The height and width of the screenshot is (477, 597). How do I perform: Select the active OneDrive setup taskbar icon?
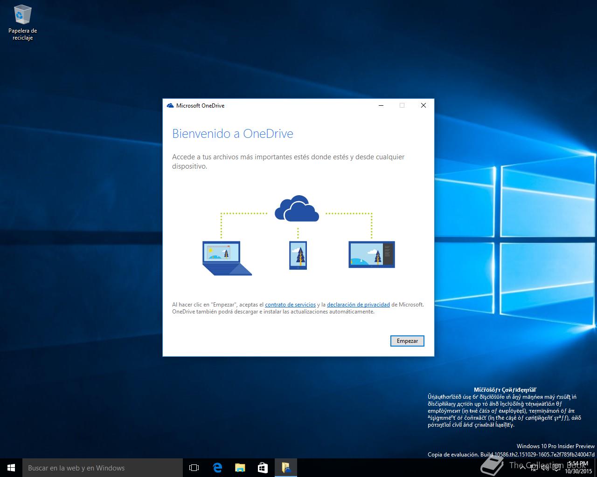coord(285,468)
